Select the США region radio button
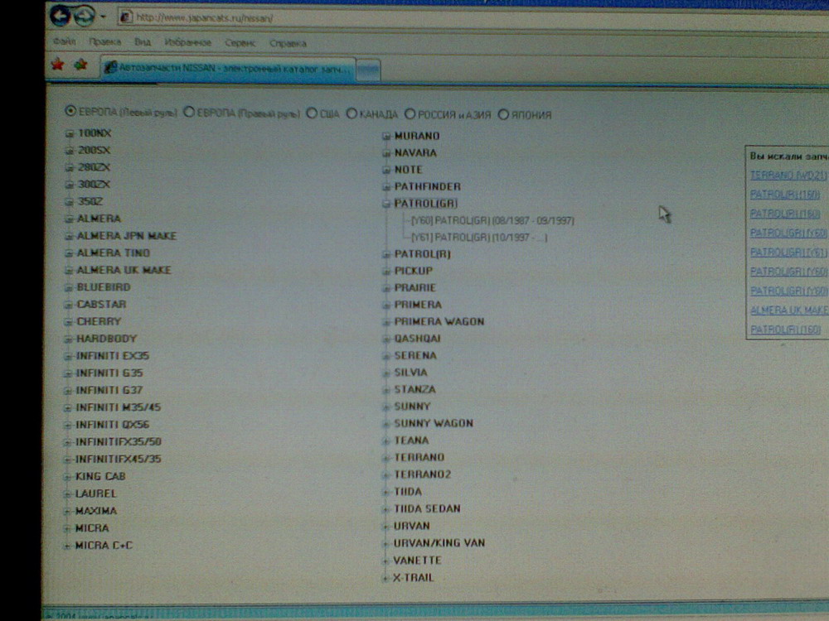 click(312, 113)
